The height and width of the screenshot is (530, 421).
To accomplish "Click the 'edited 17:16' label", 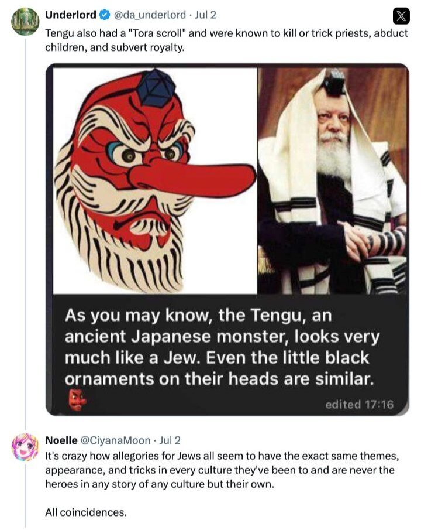I will (x=359, y=404).
